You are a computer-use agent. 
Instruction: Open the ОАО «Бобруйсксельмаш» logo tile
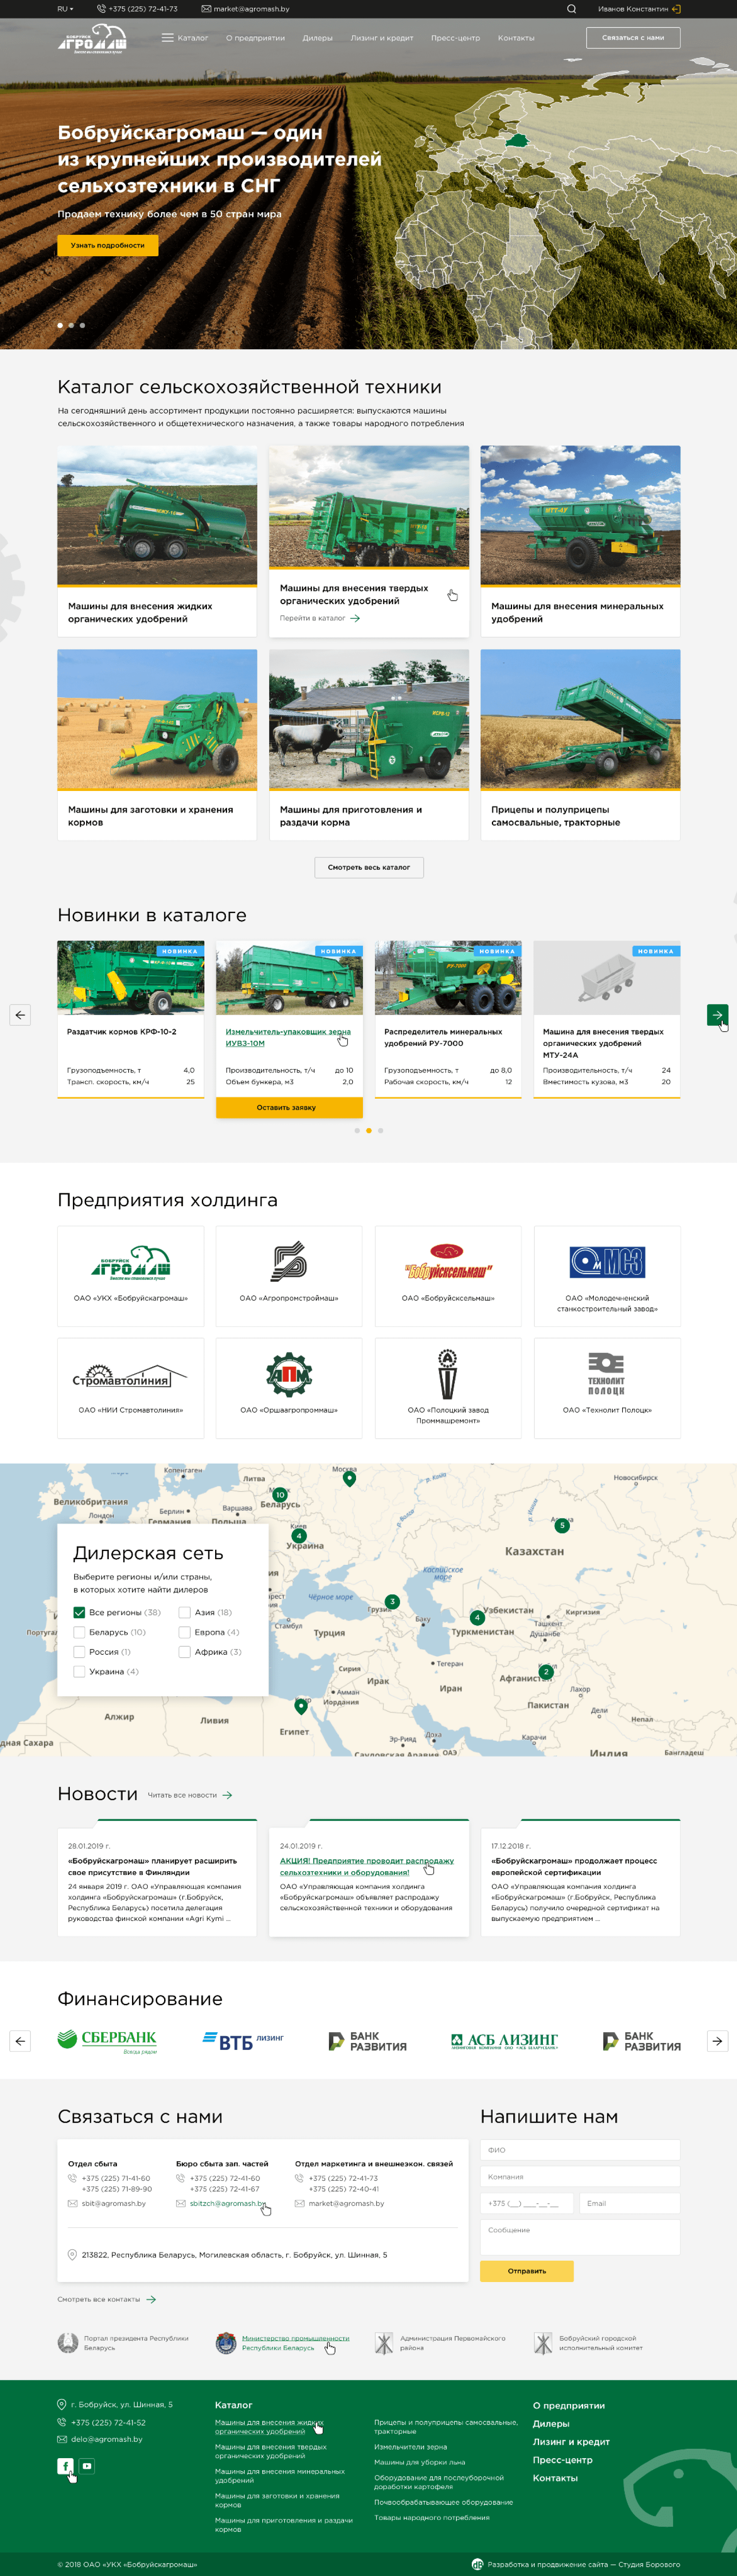[x=448, y=1276]
